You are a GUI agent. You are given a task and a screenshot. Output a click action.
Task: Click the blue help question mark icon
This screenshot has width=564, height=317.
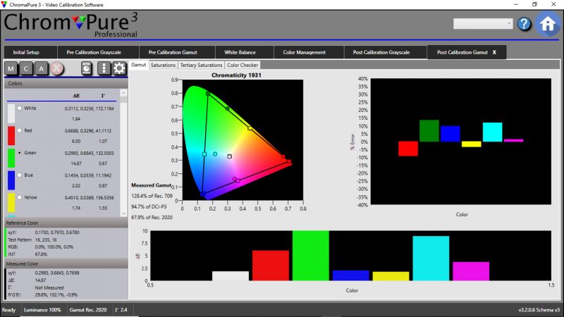pos(524,24)
